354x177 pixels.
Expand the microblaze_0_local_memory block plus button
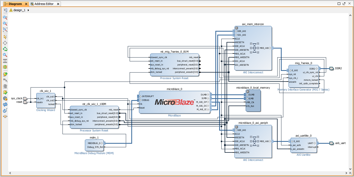(248, 91)
